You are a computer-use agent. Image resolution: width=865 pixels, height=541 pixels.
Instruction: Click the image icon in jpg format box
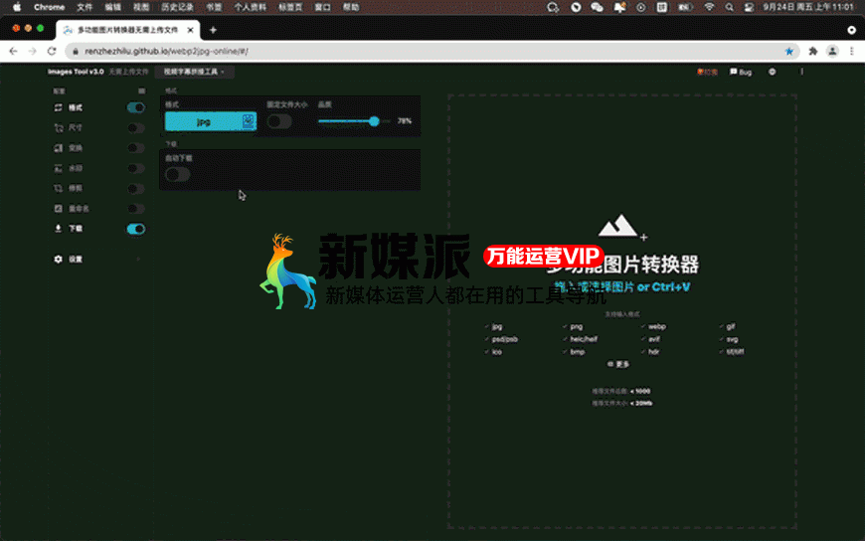click(249, 121)
